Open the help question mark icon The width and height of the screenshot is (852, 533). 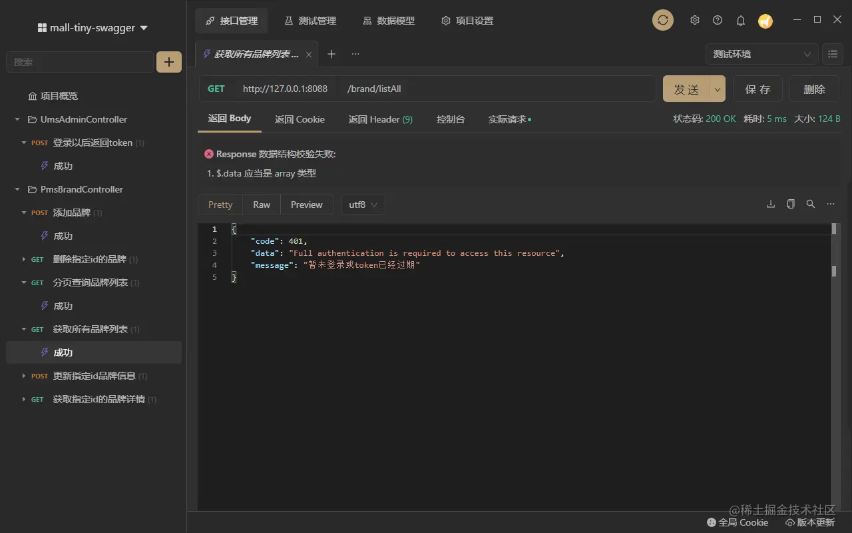(718, 21)
